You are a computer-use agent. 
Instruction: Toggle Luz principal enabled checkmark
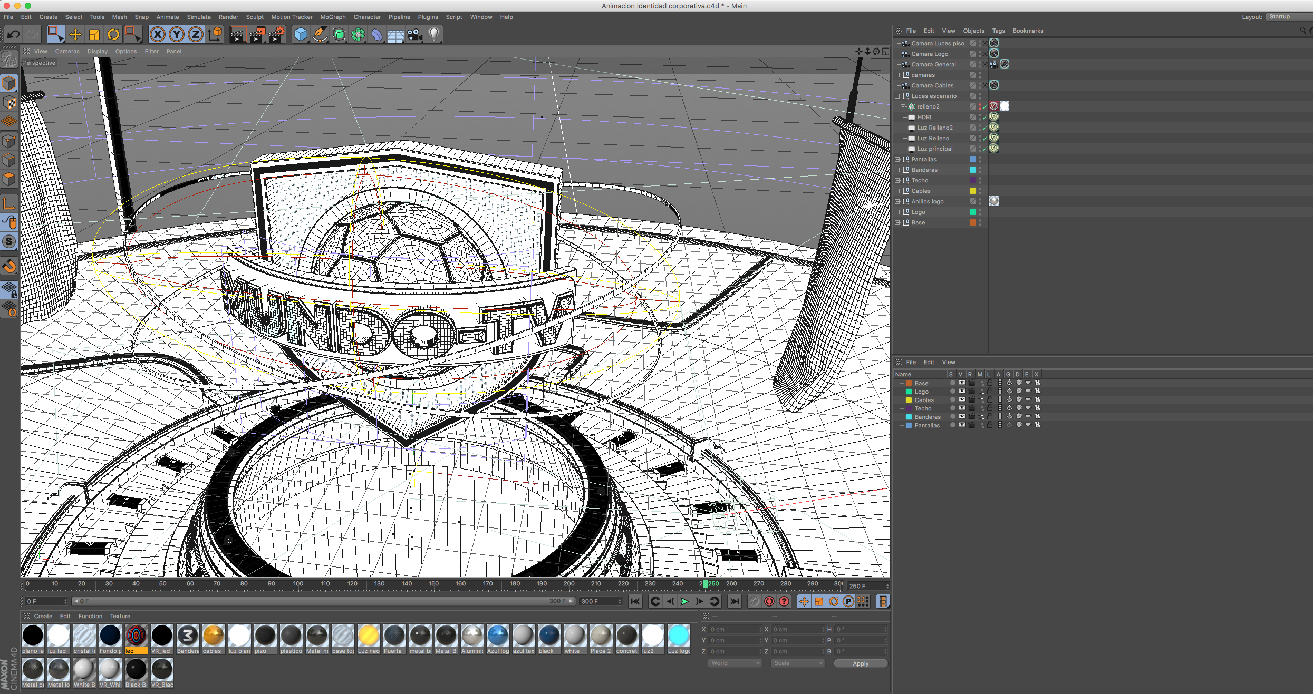point(984,149)
